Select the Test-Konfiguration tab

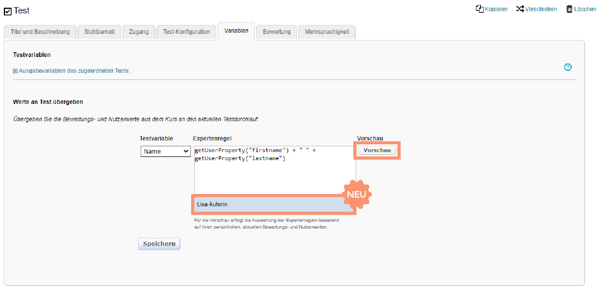pos(187,32)
